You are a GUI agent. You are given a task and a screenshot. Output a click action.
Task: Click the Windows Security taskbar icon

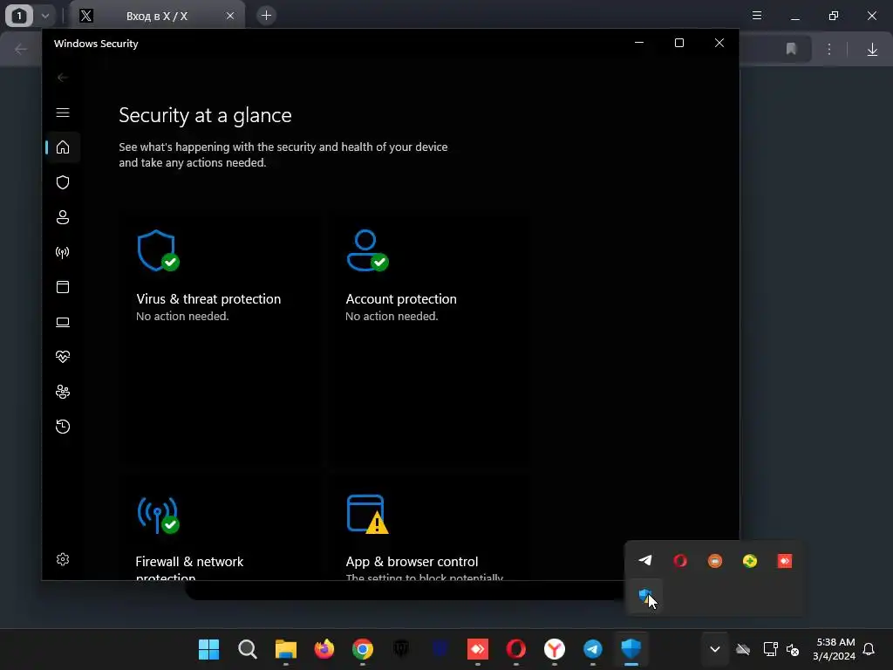631,649
